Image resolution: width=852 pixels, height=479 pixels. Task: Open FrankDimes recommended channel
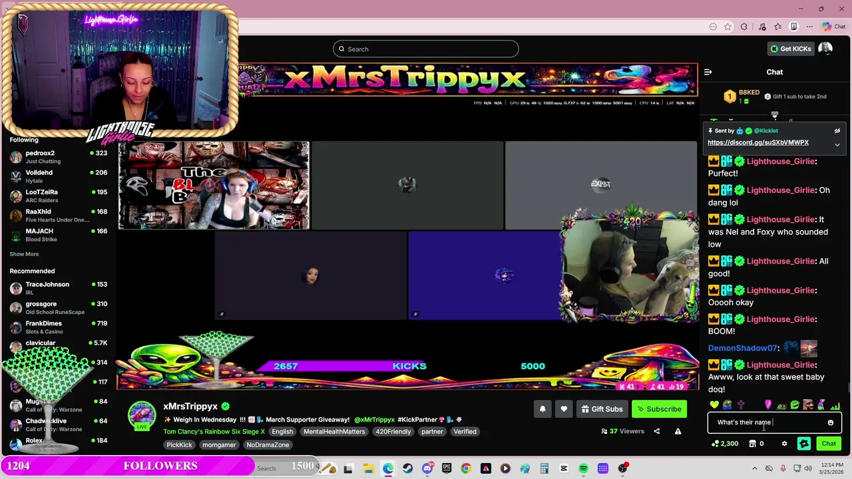(59, 327)
